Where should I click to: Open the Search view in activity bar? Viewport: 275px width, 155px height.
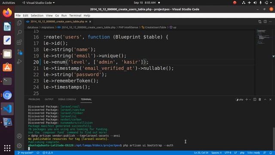coord(19,32)
